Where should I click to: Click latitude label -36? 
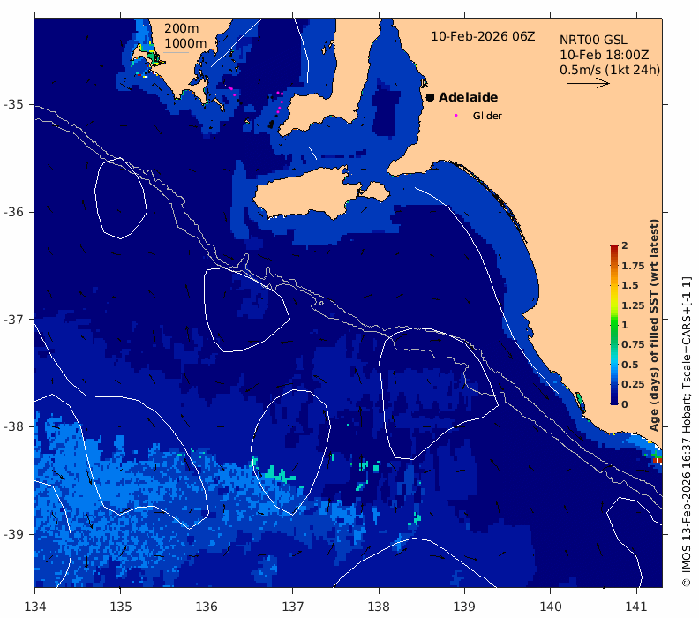click(13, 212)
